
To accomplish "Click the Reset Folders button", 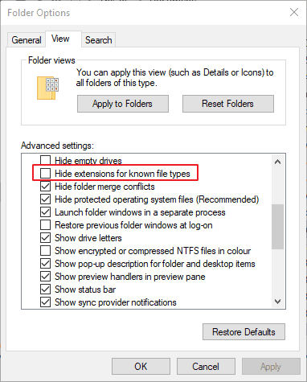I will pos(228,104).
